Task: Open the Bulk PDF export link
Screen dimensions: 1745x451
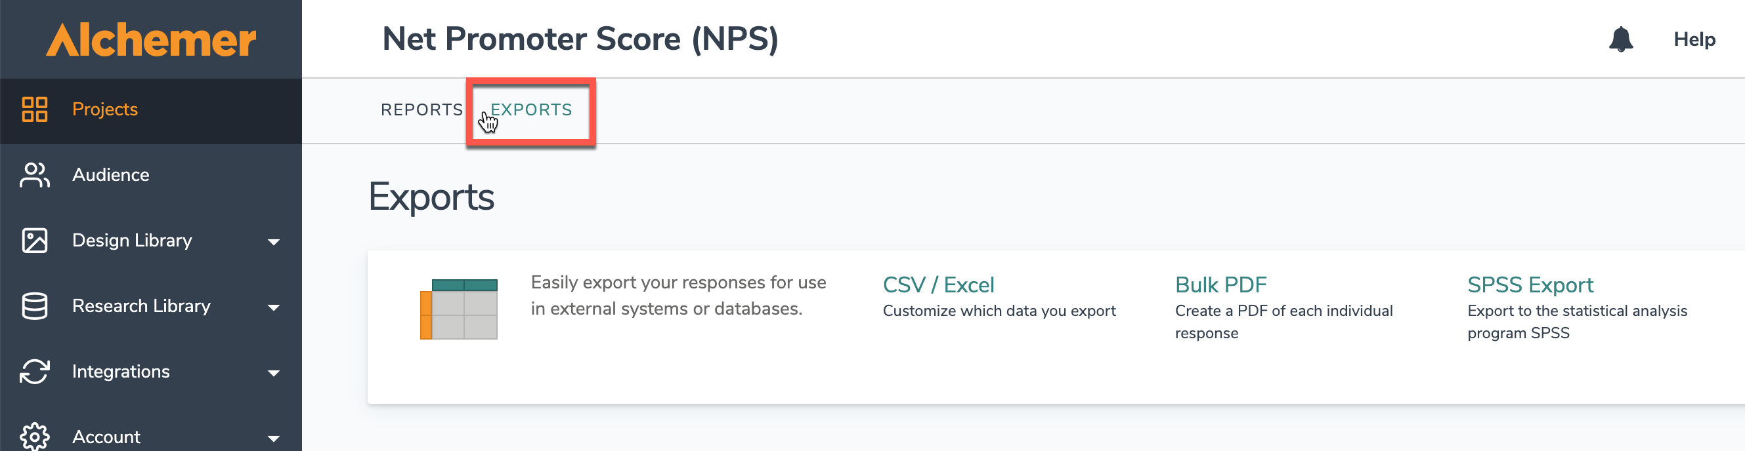Action: [1220, 284]
